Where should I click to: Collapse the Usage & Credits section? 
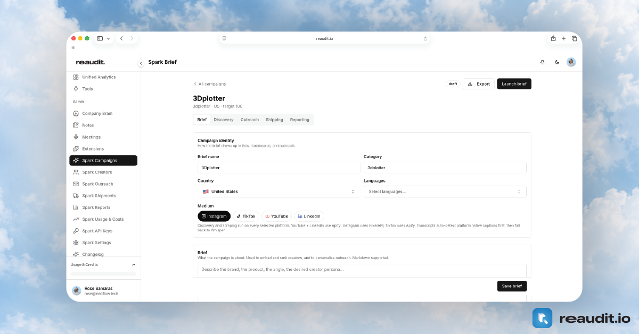click(134, 264)
